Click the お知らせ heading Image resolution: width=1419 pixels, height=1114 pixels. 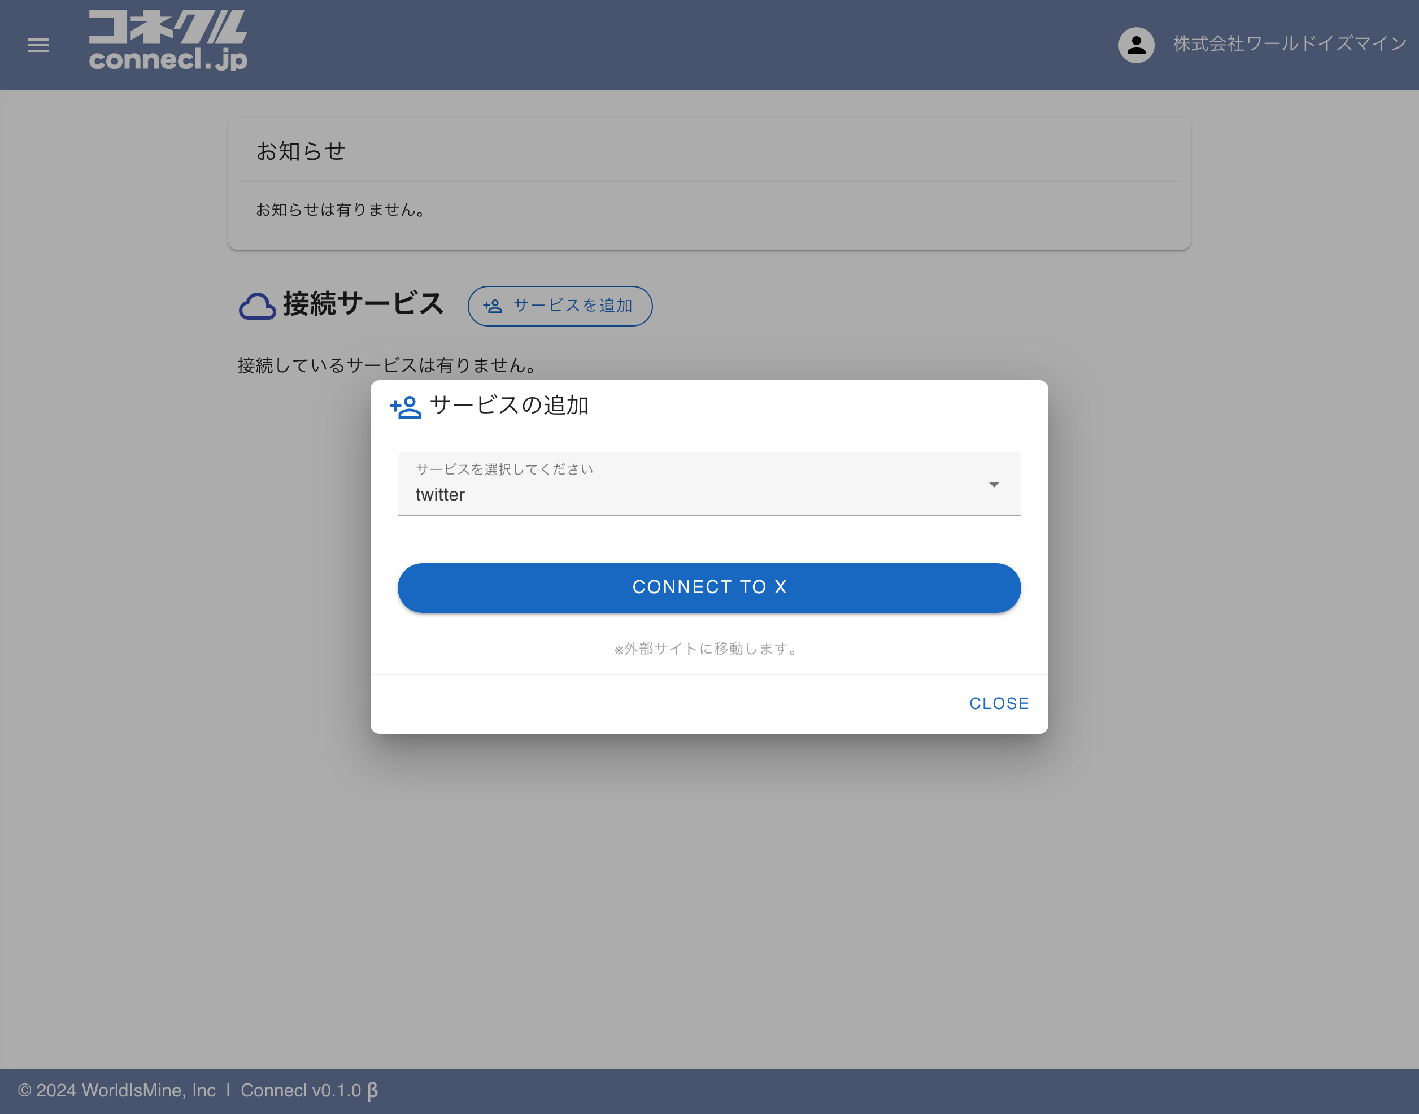click(301, 151)
